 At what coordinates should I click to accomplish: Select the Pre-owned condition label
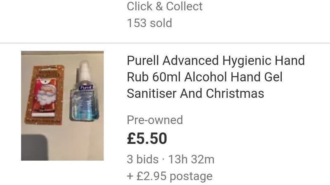coord(155,120)
